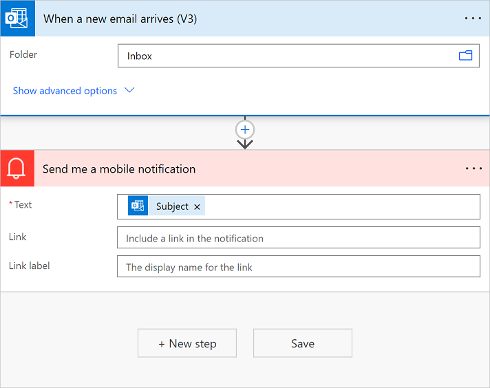This screenshot has width=490, height=388.
Task: Focus the Link input field
Action: (x=298, y=238)
